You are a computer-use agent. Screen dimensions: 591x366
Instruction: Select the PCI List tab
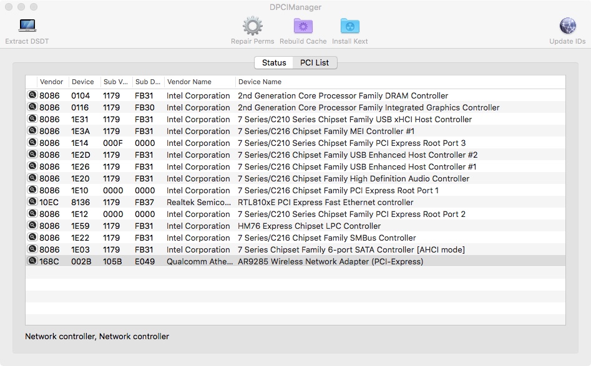pyautogui.click(x=315, y=62)
